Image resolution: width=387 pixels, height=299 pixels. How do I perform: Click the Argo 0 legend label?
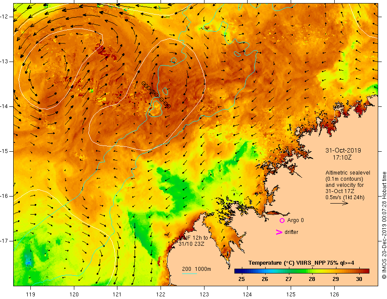click(296, 220)
